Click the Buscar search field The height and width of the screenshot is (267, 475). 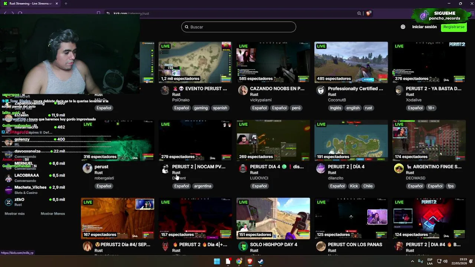tap(239, 27)
